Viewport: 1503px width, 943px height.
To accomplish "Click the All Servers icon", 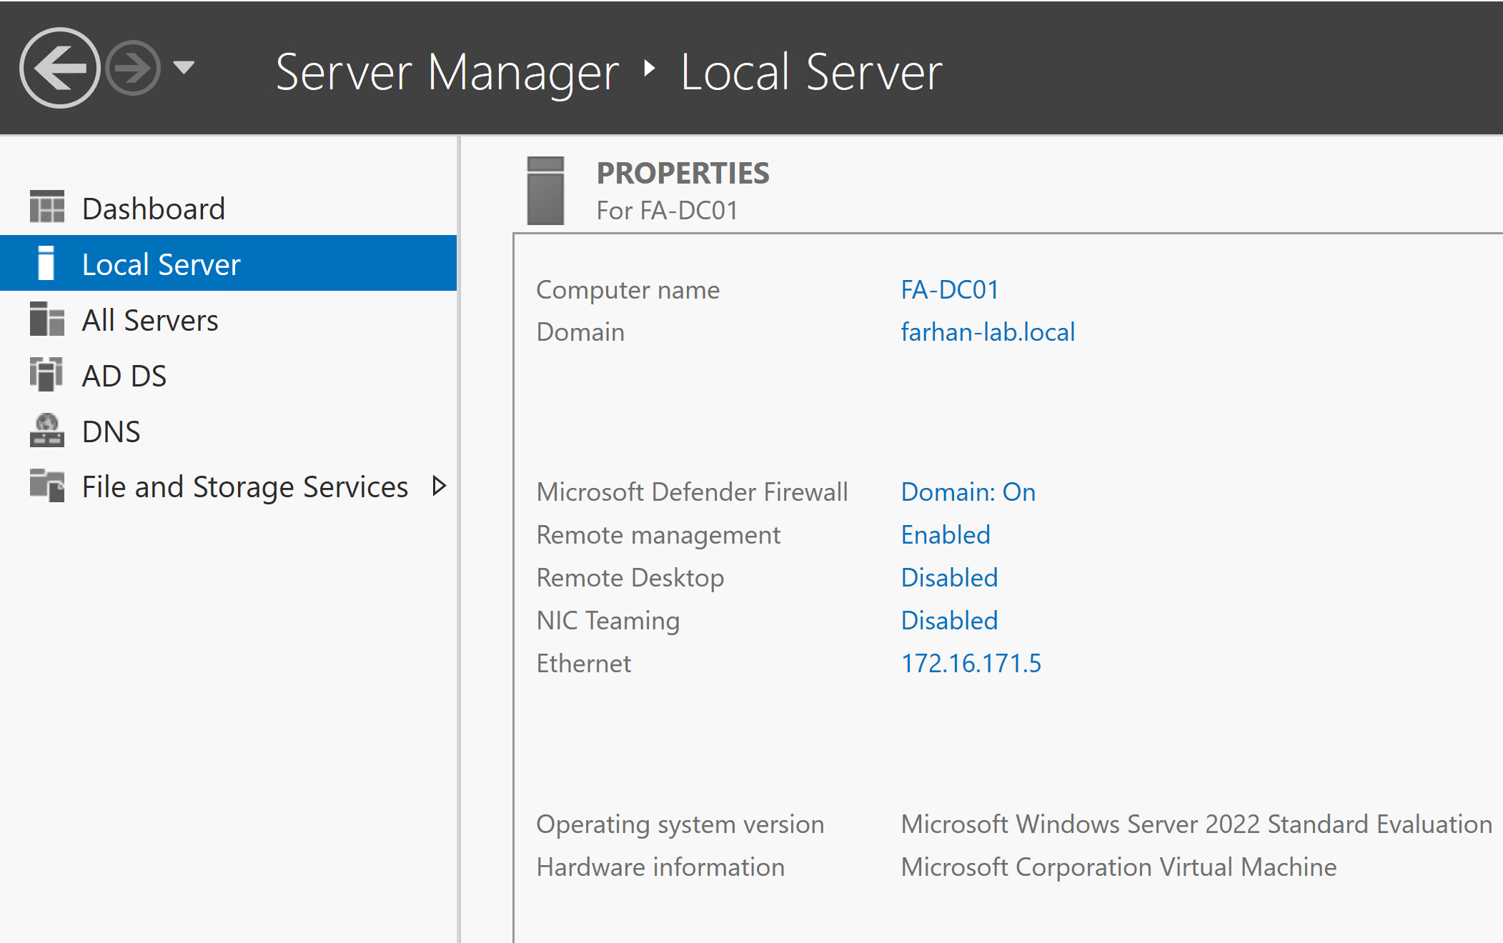I will coord(47,319).
